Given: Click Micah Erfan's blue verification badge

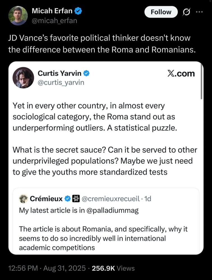Looking at the screenshot, I should pyautogui.click(x=77, y=11).
